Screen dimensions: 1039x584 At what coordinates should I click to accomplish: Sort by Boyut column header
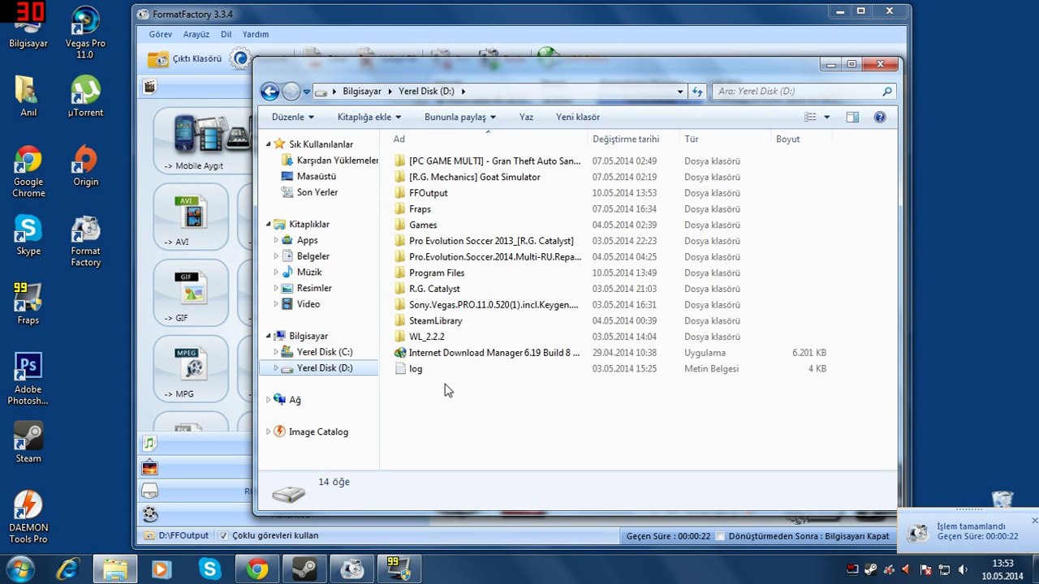800,139
